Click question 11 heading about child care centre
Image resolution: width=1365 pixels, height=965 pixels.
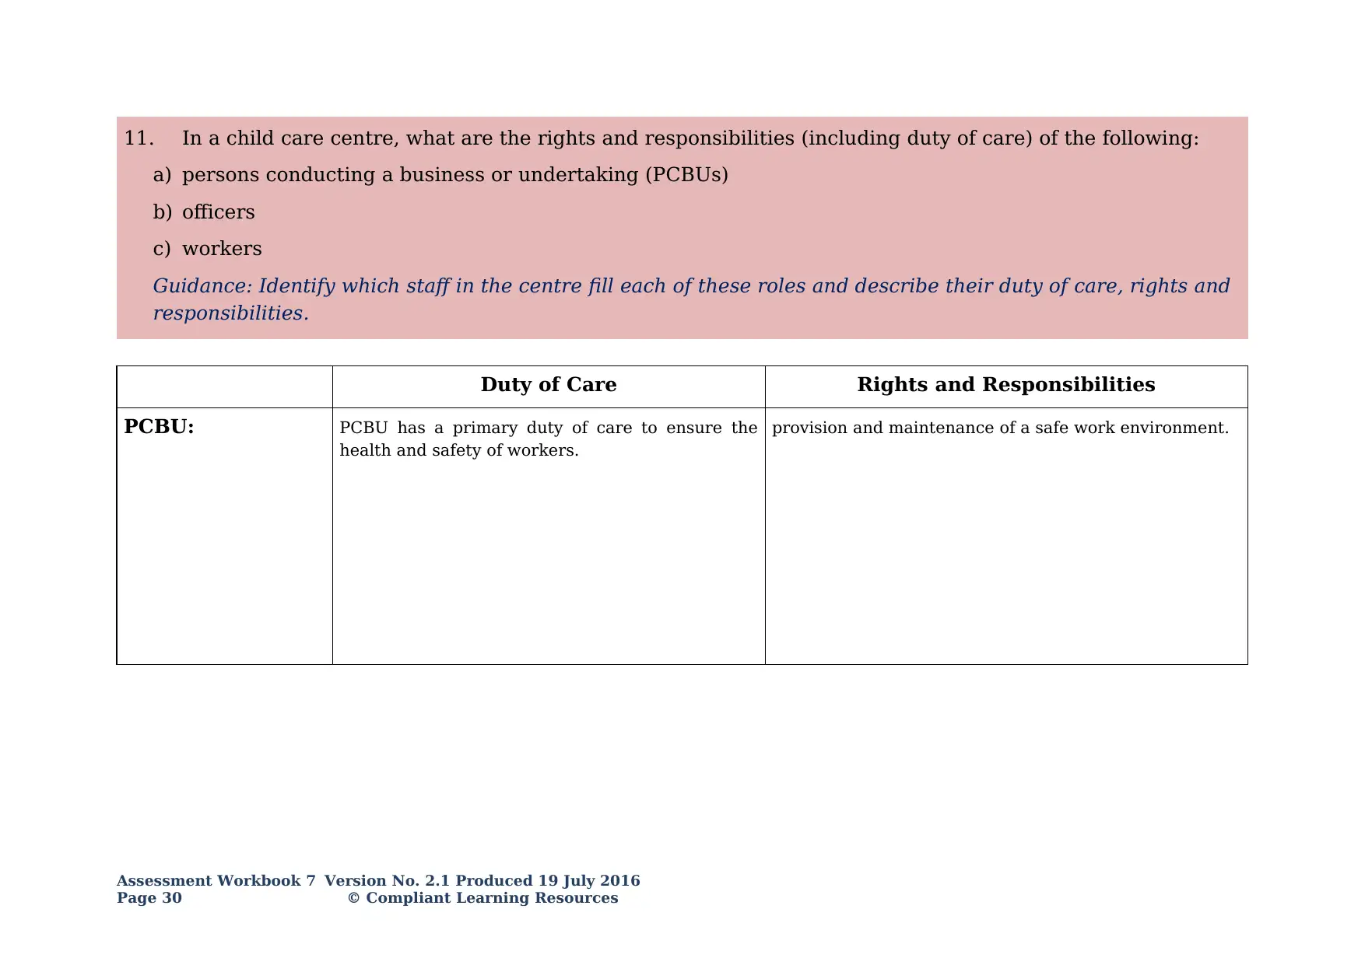[661, 138]
